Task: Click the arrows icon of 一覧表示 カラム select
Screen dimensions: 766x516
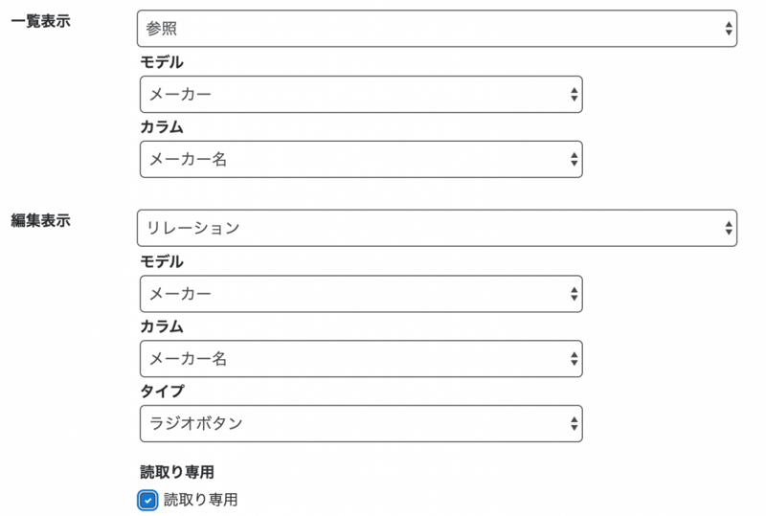Action: tap(574, 159)
